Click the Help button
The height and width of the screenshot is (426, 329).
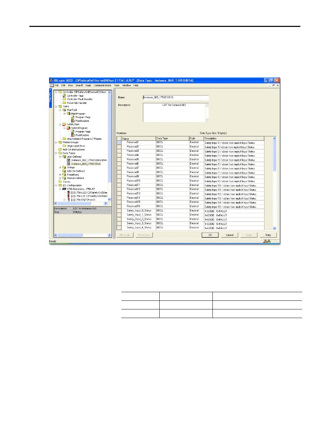(x=268, y=235)
